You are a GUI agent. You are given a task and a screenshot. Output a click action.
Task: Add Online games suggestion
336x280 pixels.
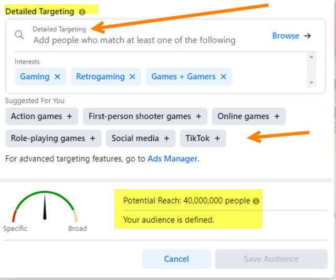point(248,117)
